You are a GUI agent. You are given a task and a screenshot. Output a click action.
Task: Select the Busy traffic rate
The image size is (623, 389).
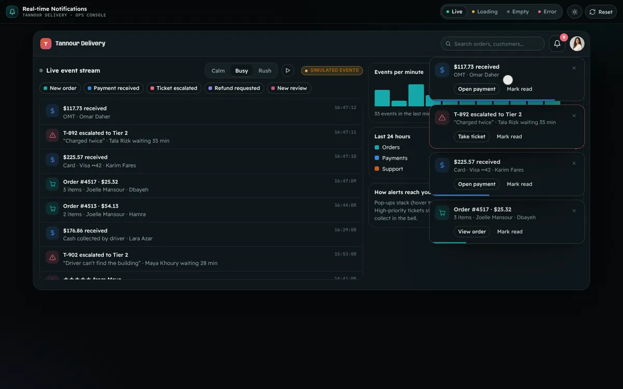click(x=241, y=71)
